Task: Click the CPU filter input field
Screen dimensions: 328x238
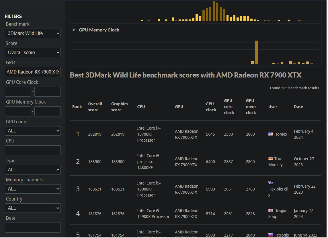Action: pyautogui.click(x=33, y=150)
